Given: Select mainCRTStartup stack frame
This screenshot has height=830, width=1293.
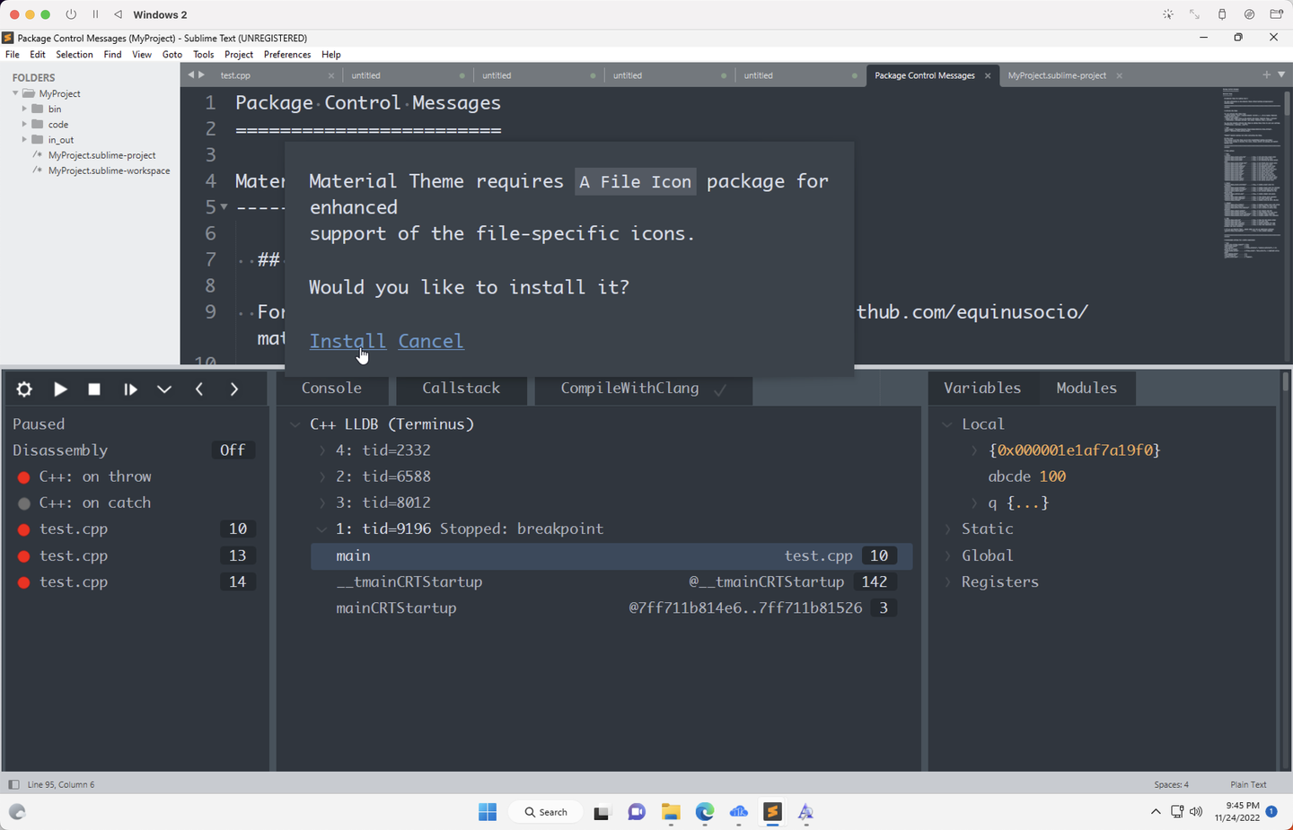Looking at the screenshot, I should pos(611,608).
